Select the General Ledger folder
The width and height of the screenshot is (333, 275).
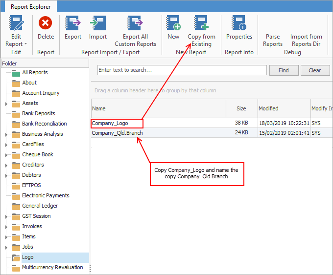click(40, 206)
